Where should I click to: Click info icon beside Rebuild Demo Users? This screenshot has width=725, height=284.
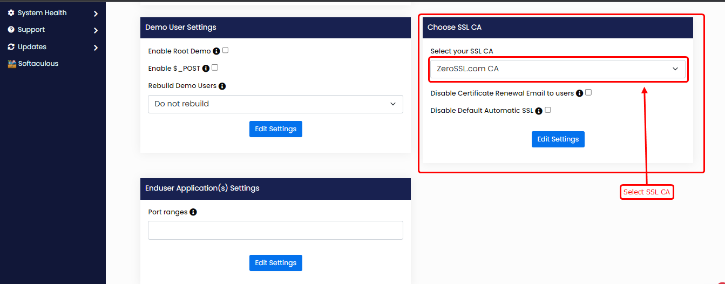point(222,86)
